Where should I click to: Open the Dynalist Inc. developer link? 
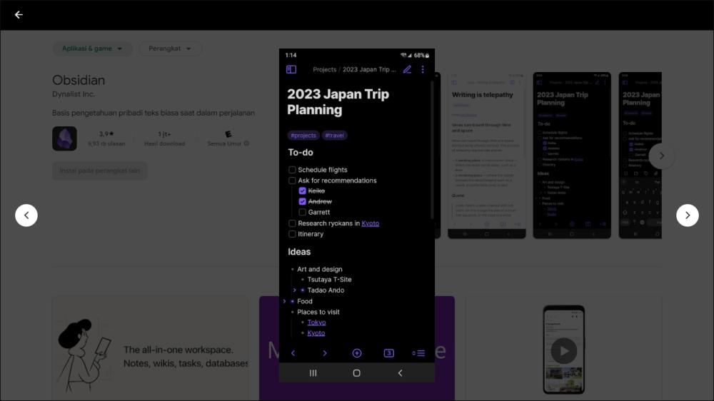tap(74, 94)
